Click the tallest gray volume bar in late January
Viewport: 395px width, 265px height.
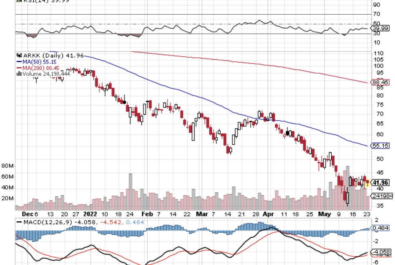coord(130,191)
